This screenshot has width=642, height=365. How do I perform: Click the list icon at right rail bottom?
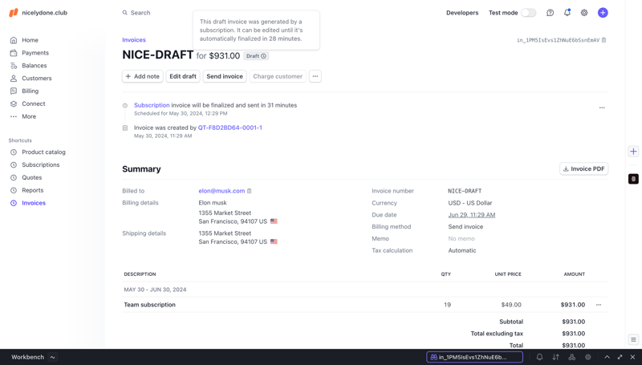[x=633, y=339]
